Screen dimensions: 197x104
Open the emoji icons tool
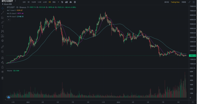(2, 41)
